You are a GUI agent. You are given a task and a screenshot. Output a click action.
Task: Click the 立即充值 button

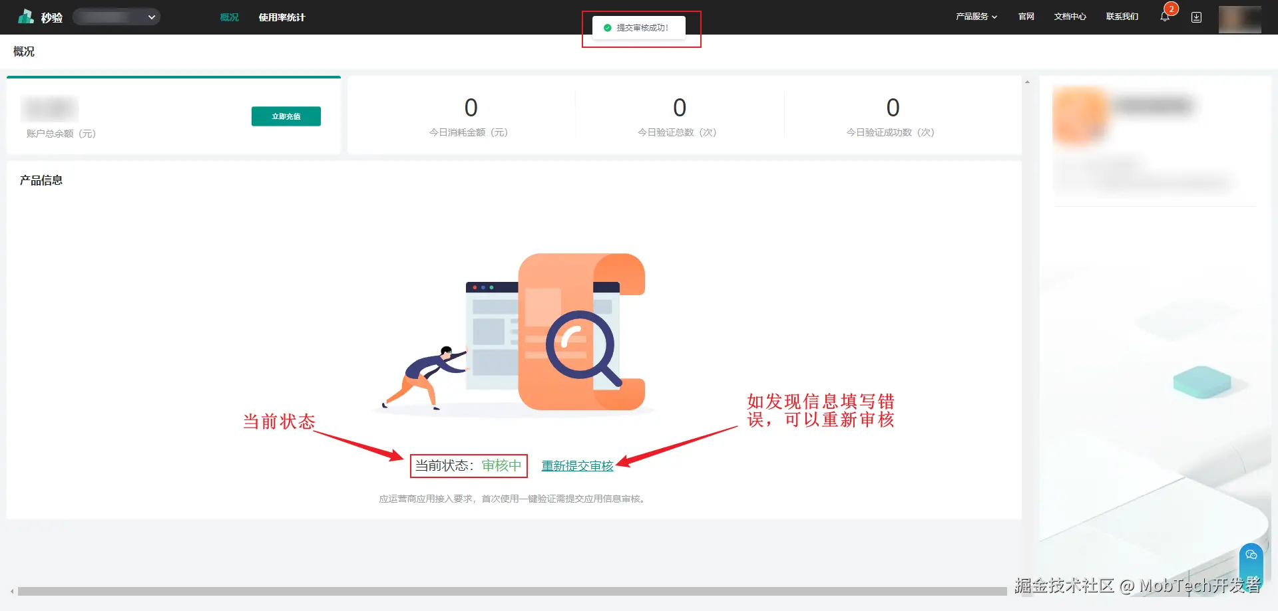[286, 116]
